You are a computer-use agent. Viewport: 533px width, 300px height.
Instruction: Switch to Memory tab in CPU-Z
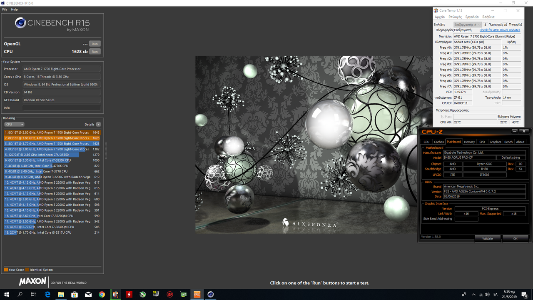pos(469,142)
